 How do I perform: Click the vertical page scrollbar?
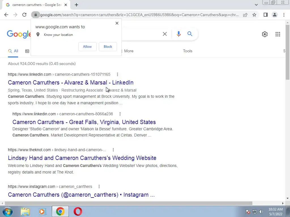pos(287,52)
